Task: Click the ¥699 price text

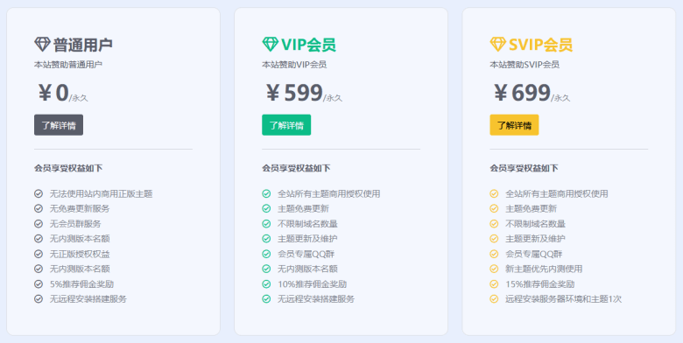Action: pos(522,93)
